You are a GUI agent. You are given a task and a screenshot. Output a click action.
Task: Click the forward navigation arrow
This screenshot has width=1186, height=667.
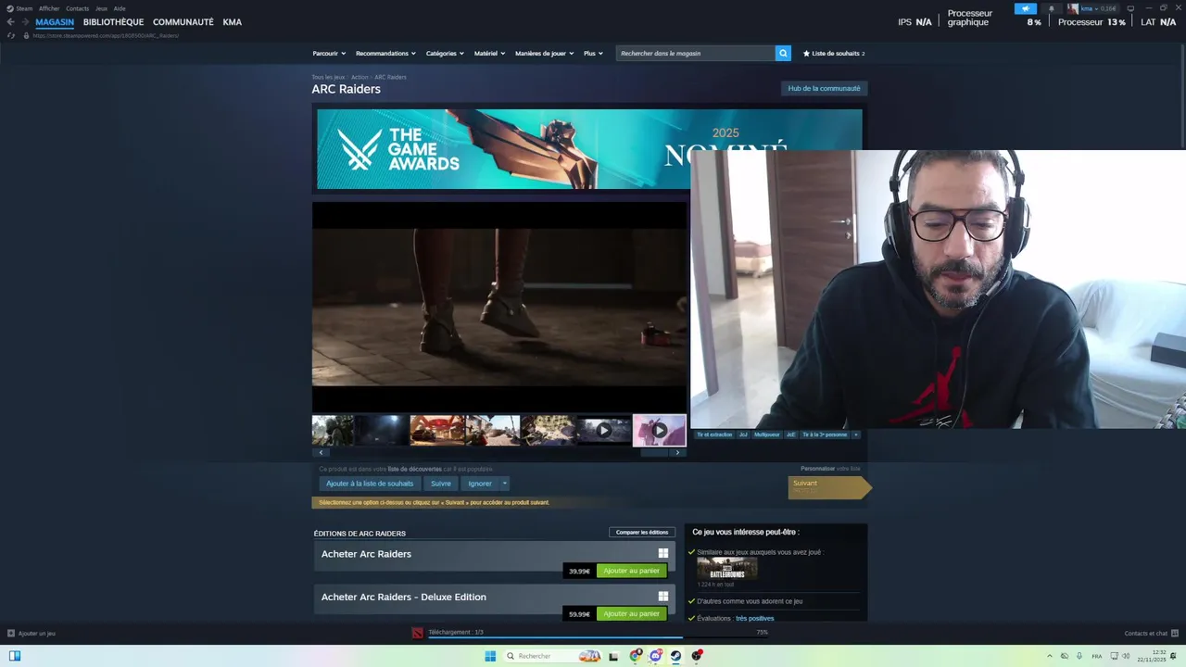25,22
